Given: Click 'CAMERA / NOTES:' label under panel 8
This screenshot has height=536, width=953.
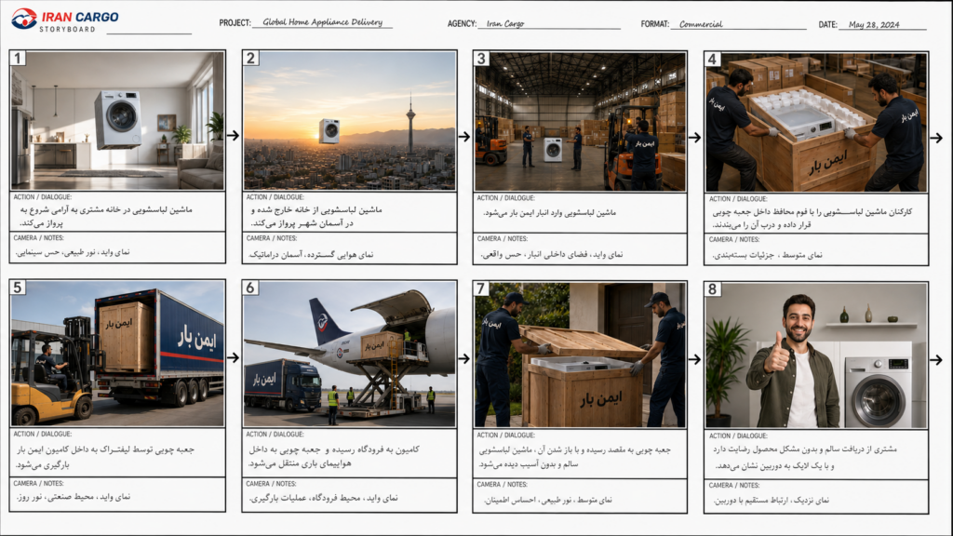Looking at the screenshot, I should (x=733, y=486).
